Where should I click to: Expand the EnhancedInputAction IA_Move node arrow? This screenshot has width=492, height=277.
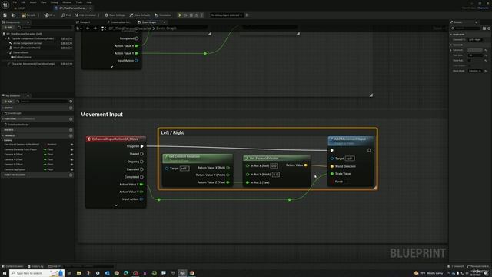(116, 205)
